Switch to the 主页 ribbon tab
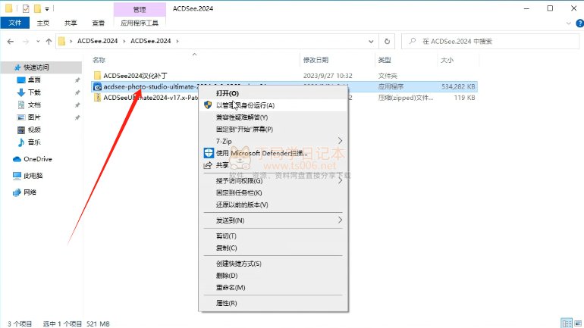This screenshot has height=328, width=584. point(42,23)
